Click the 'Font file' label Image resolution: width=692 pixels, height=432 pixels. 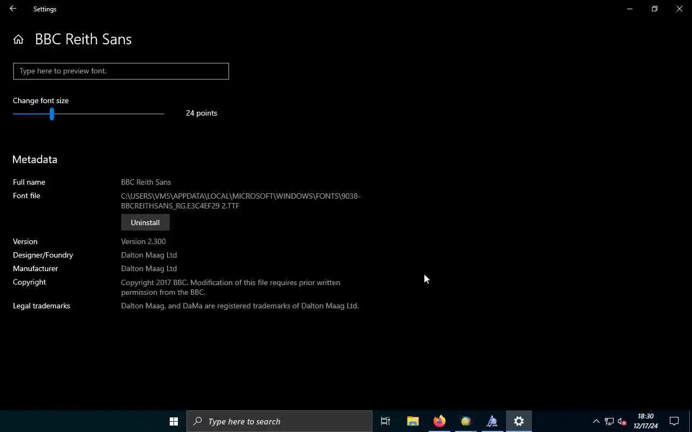[x=26, y=195]
